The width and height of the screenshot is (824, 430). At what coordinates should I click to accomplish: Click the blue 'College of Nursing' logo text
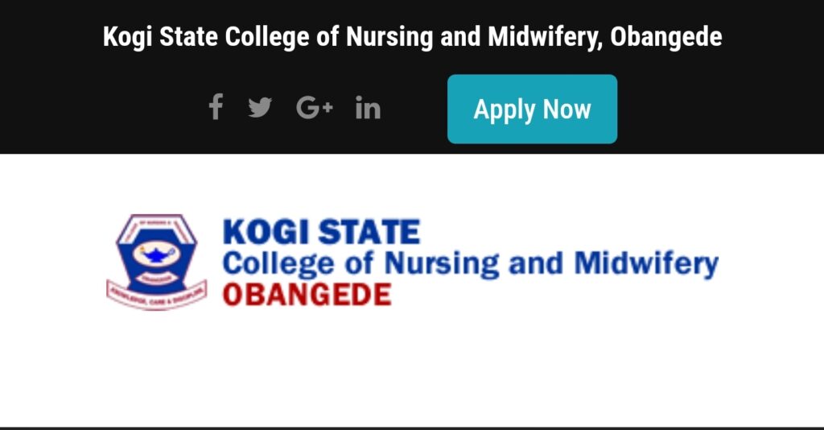tap(361, 263)
